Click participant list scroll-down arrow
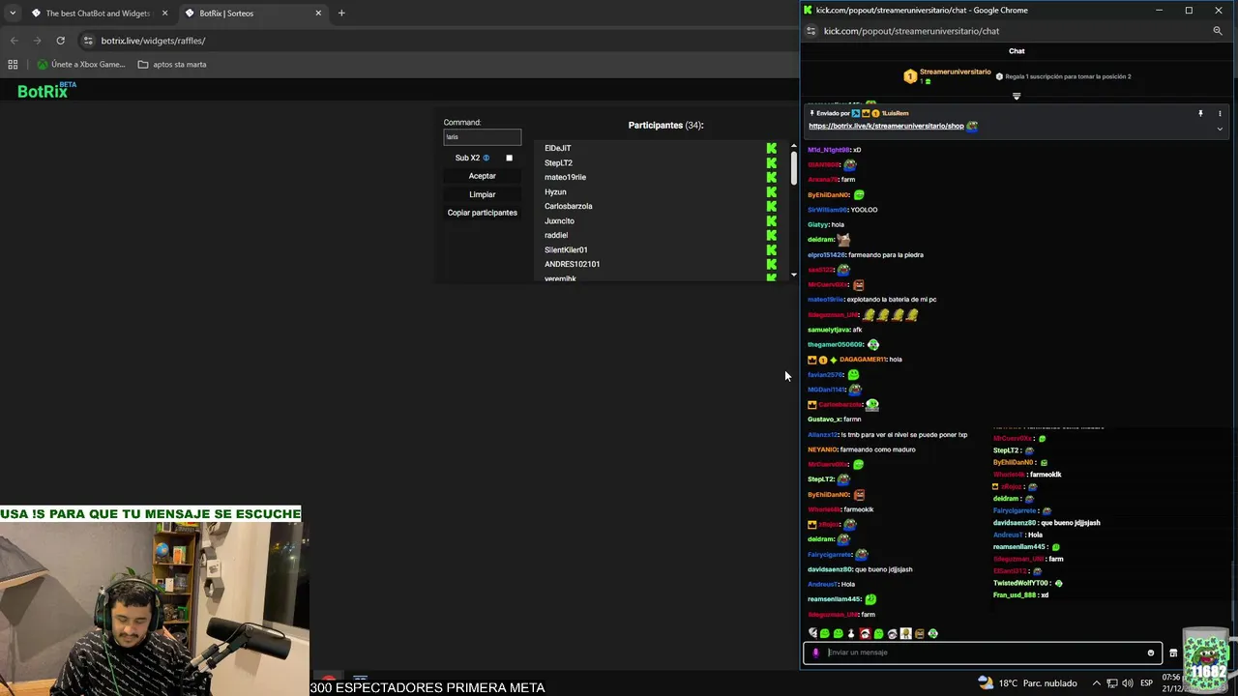The width and height of the screenshot is (1238, 696). tap(794, 275)
